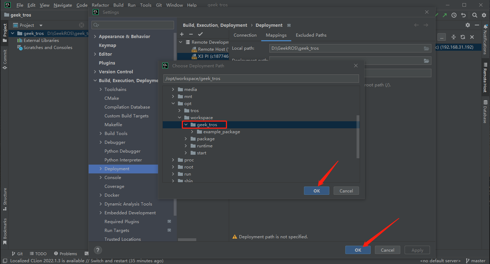Open the Docker settings page
The image size is (490, 264).
(112, 195)
